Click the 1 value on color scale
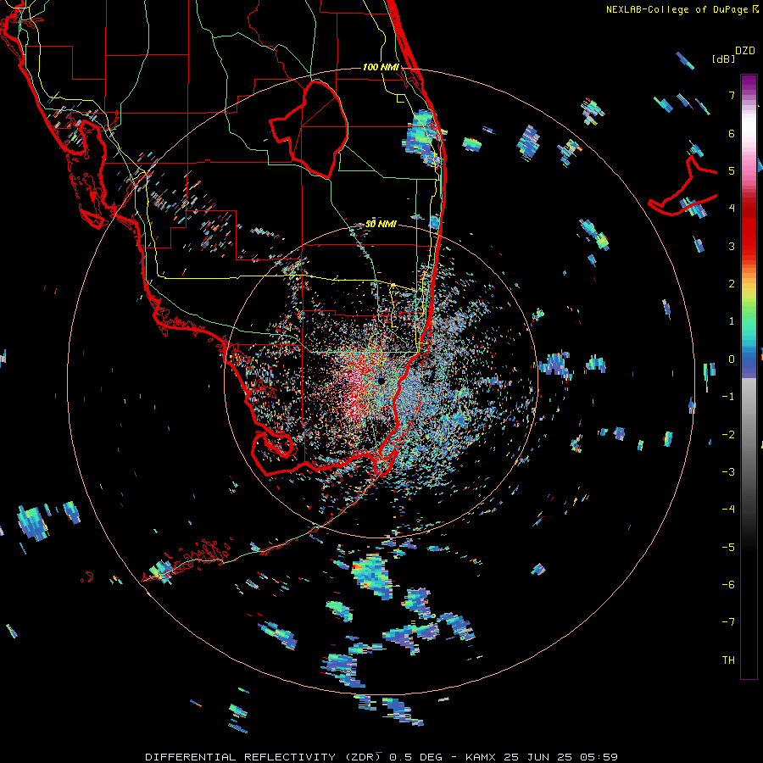The height and width of the screenshot is (763, 763). tap(732, 321)
